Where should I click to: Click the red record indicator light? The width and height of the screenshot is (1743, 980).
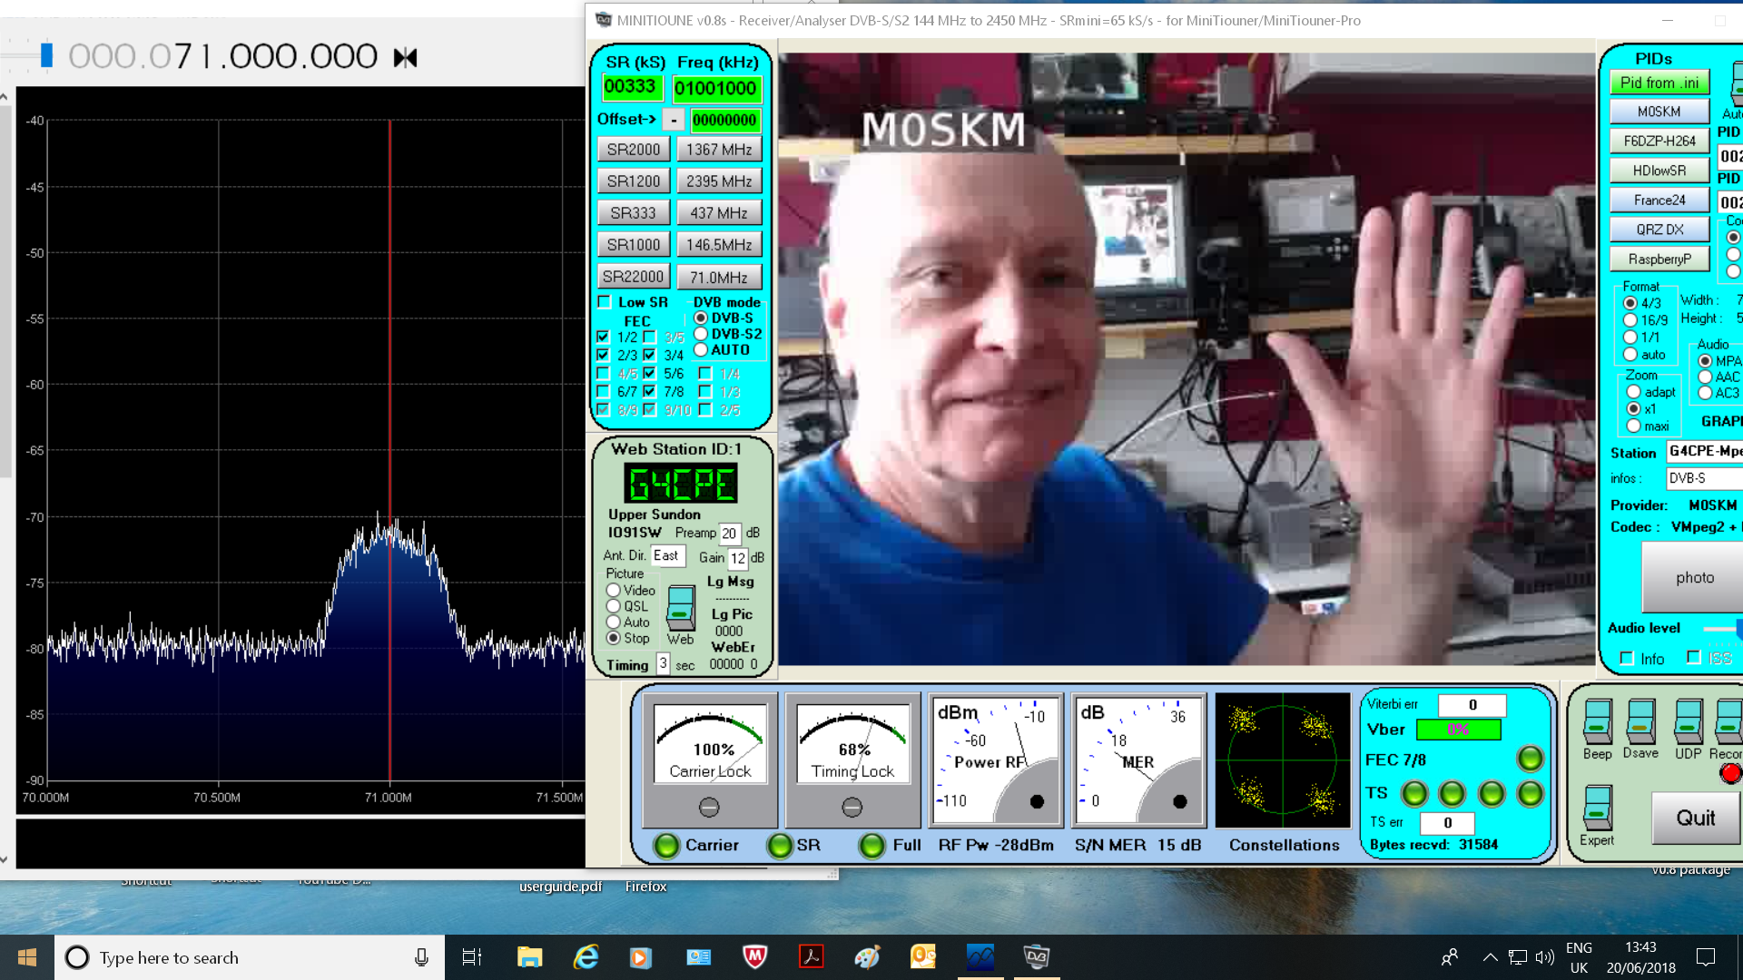1730,773
